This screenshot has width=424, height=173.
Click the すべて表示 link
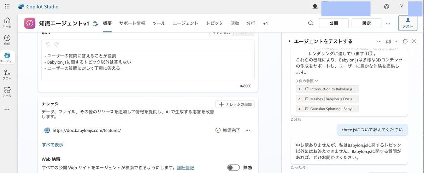[53, 145]
